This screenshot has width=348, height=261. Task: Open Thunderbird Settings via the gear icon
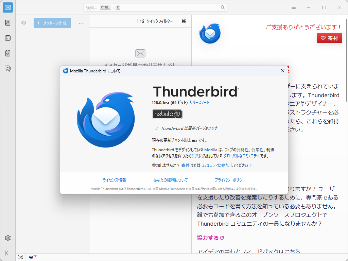click(x=7, y=238)
